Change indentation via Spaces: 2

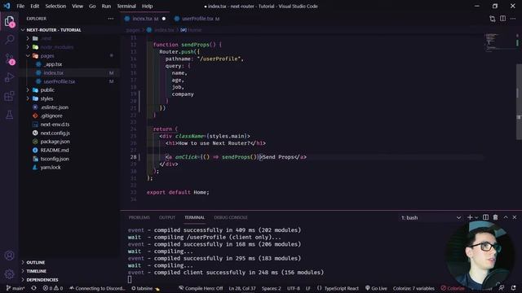271,288
